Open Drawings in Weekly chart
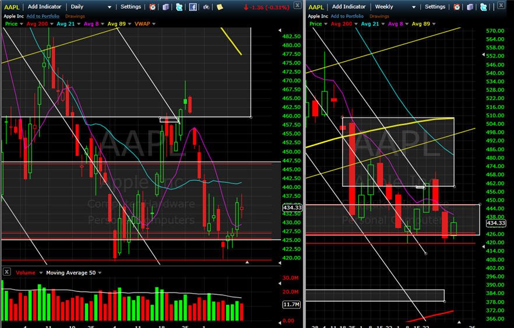This screenshot has height=328, width=514. pyautogui.click(x=379, y=16)
